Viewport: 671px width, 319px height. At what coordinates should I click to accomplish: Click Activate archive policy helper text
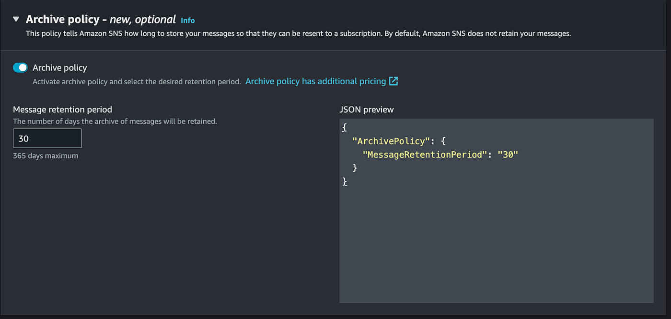(137, 82)
